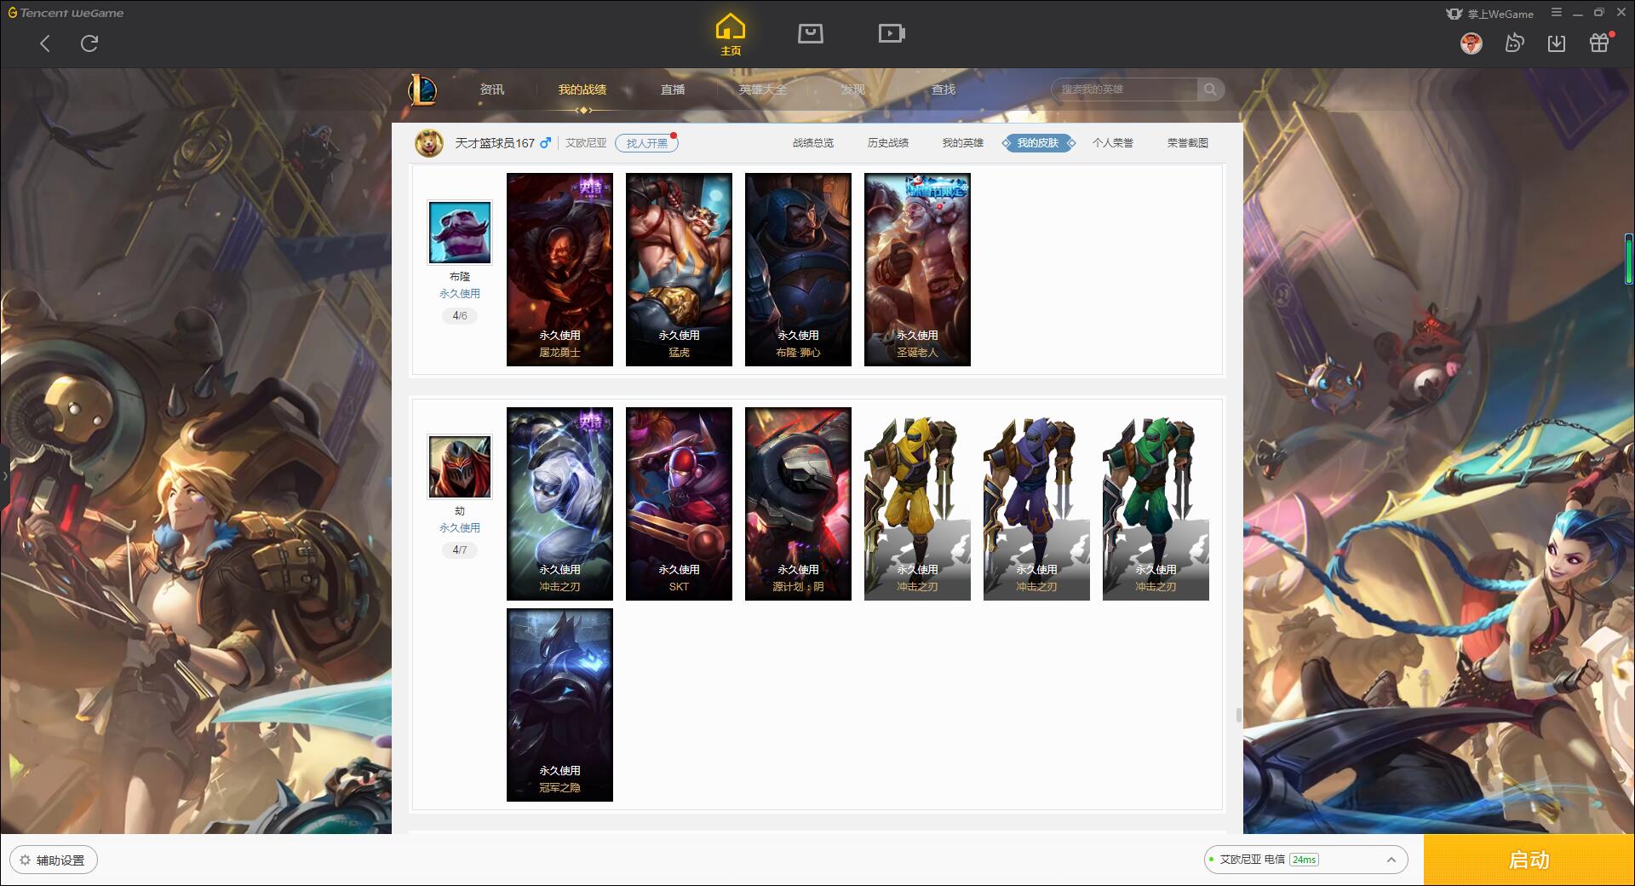The width and height of the screenshot is (1635, 886).
Task: Click the League of Legends logo
Action: coord(423,89)
